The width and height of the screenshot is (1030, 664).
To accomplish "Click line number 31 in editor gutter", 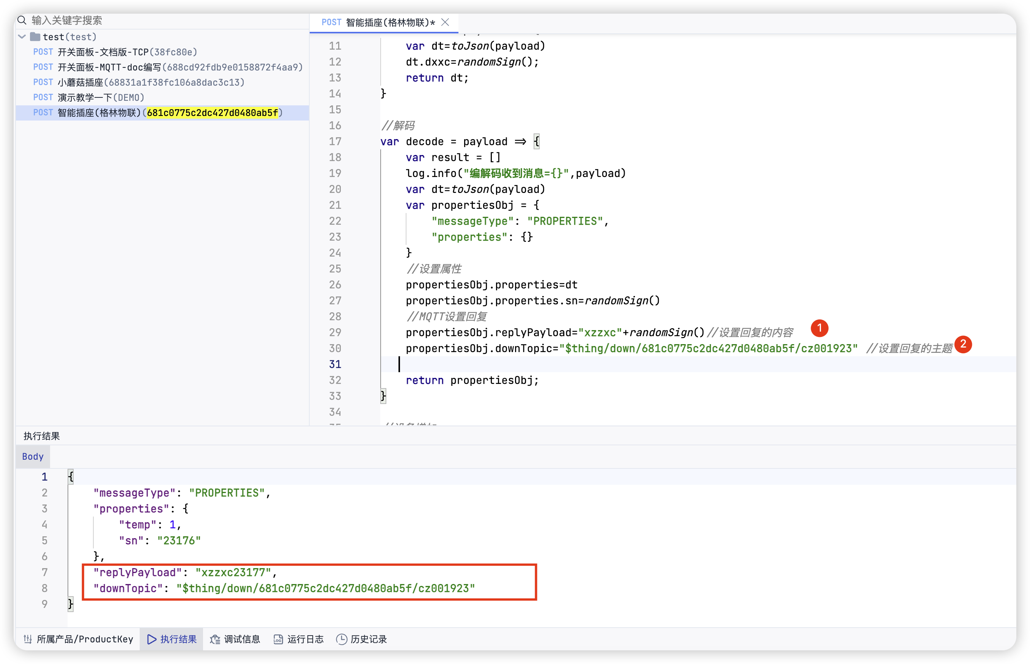I will 335,364.
